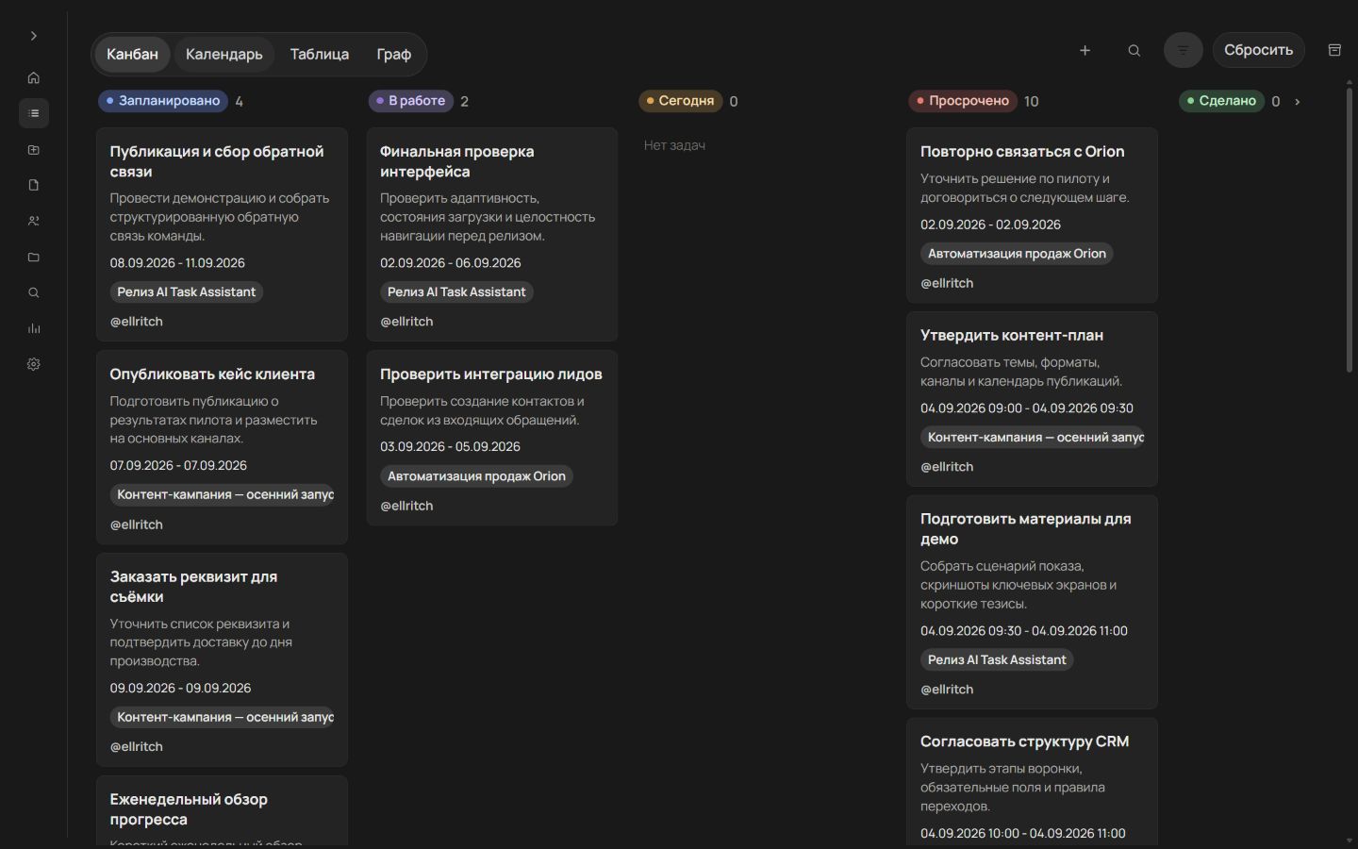Switch to the Канбан tab
This screenshot has width=1358, height=849.
point(132,54)
